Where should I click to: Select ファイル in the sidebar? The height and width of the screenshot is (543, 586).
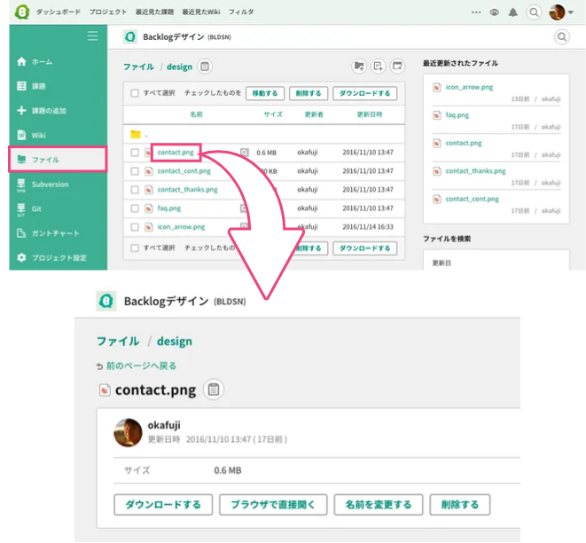[58, 160]
